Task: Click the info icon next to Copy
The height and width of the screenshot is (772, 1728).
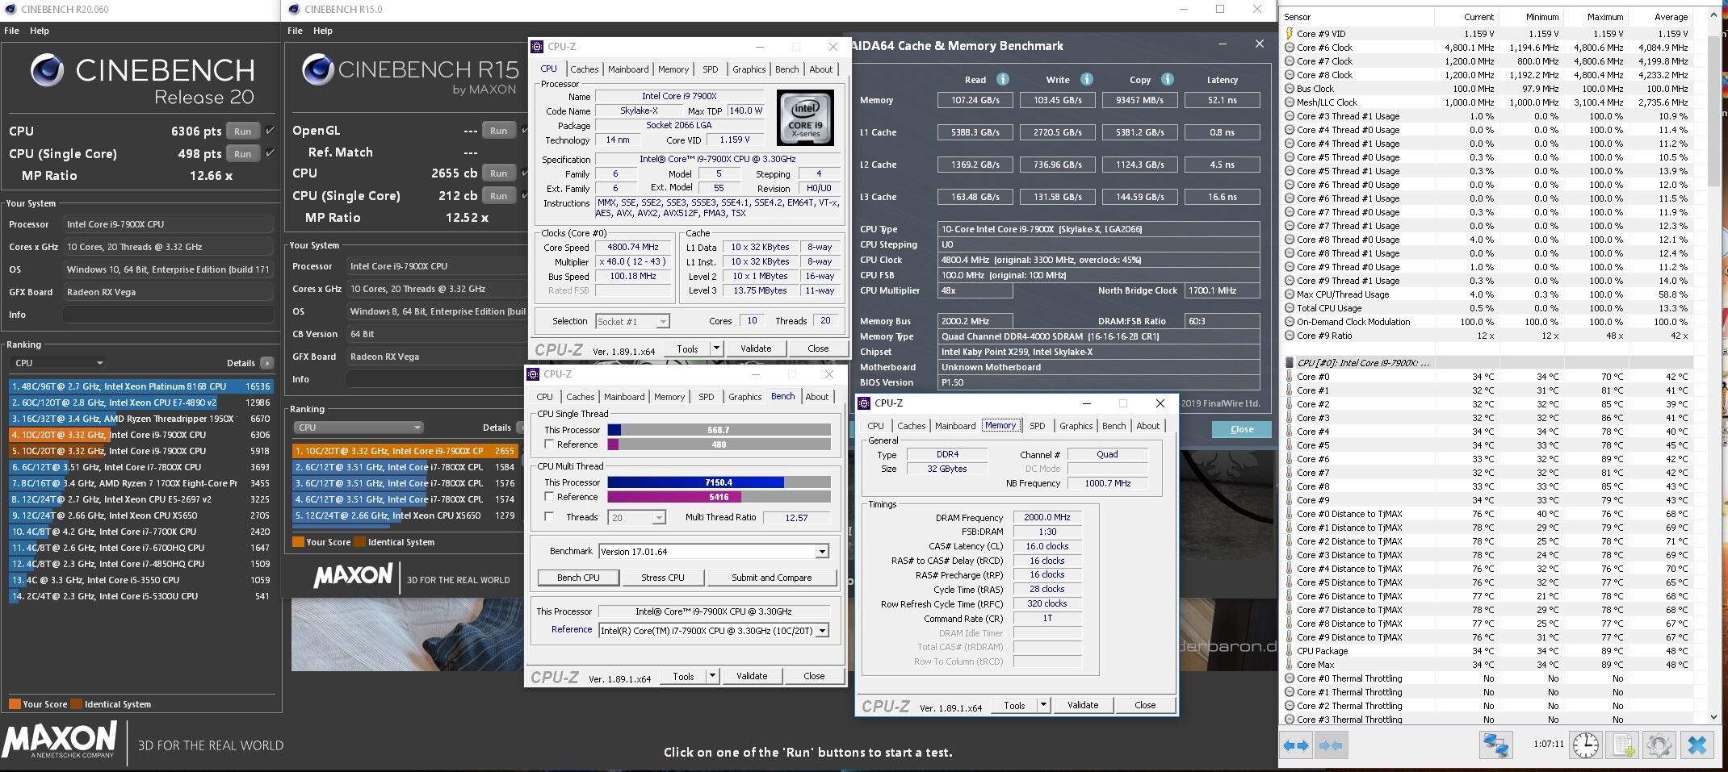Action: tap(1167, 79)
